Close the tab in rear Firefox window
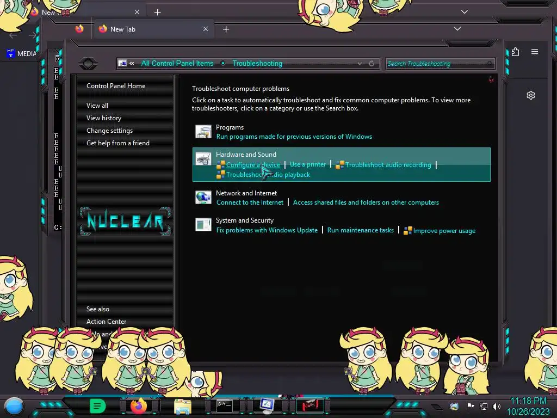The height and width of the screenshot is (418, 557). (x=137, y=12)
